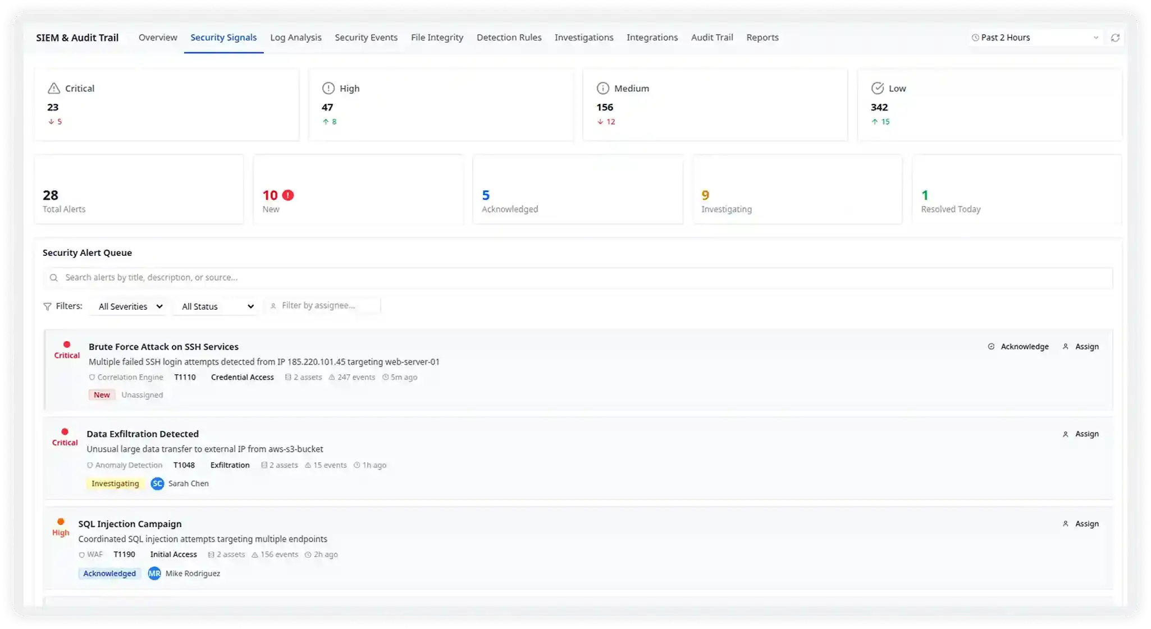Viewport: 1151px width, 629px height.
Task: Click the Critical severity warning icon
Action: pyautogui.click(x=53, y=88)
